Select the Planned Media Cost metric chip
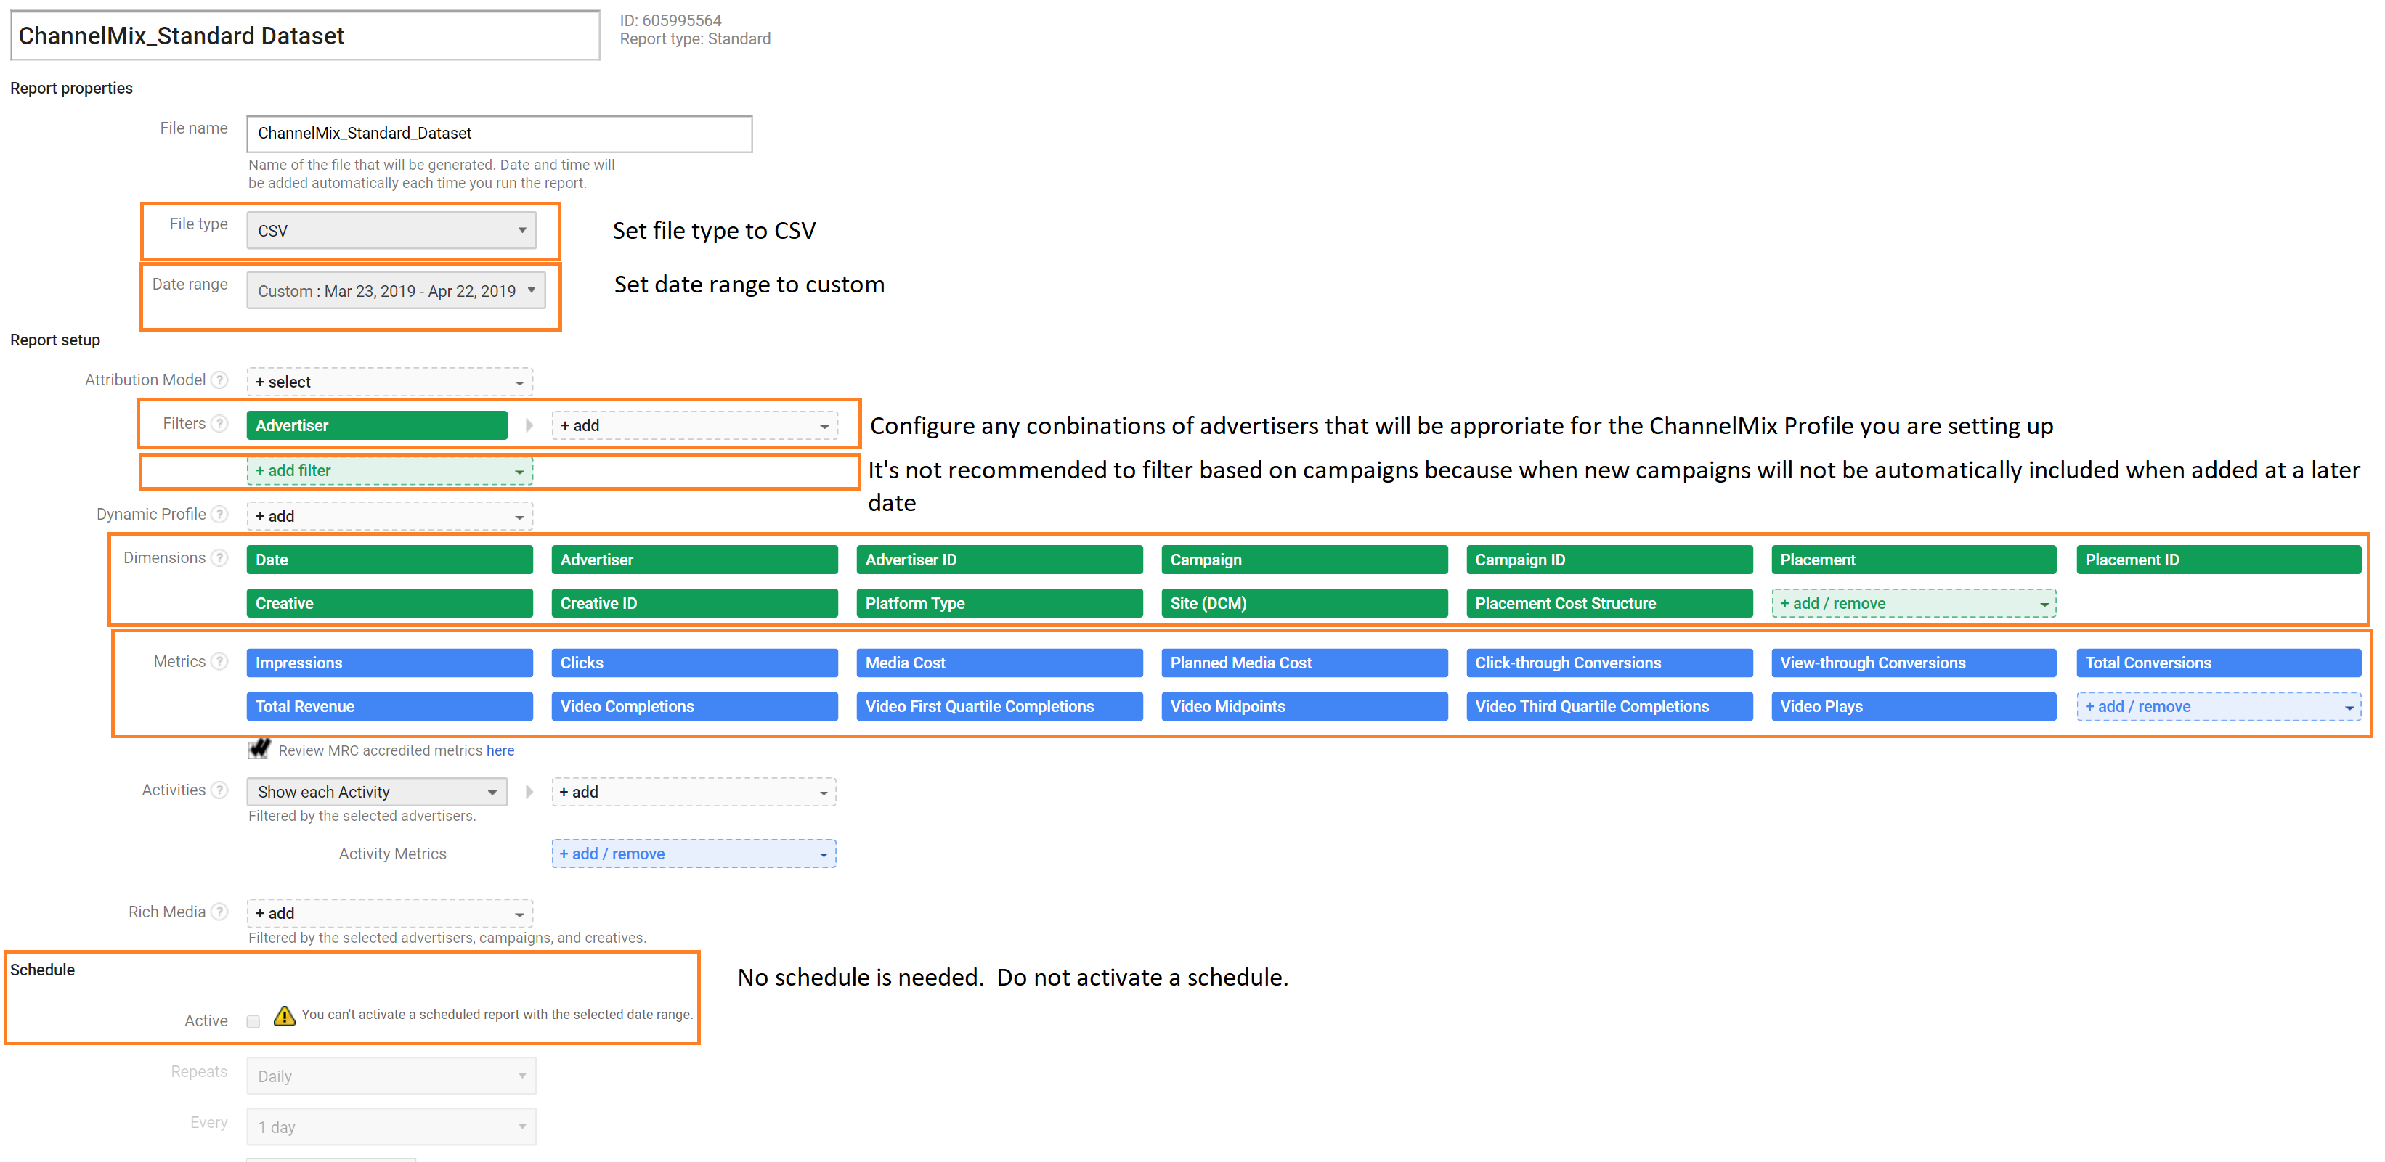The image size is (2385, 1162). 1304,663
